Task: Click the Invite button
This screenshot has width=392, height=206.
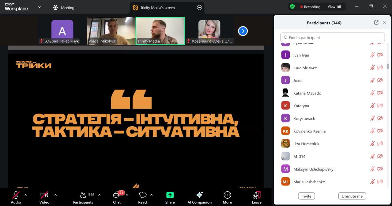Action: point(306,196)
